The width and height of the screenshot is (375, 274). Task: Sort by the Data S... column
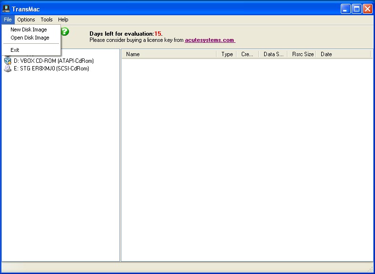pyautogui.click(x=273, y=54)
